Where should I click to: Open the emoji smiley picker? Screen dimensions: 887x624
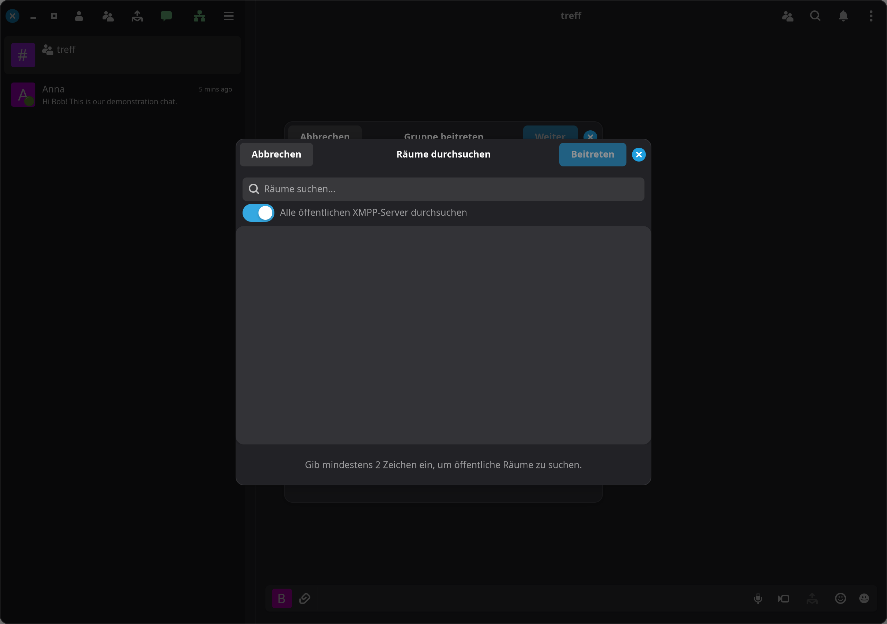coord(840,598)
